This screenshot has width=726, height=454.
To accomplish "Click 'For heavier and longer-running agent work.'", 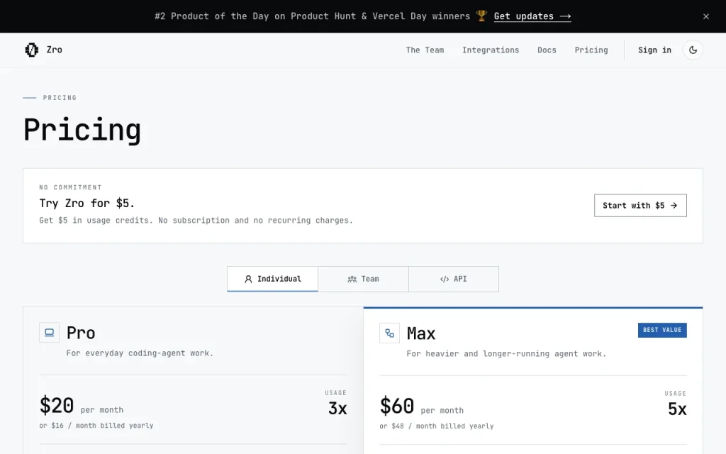I will tap(506, 354).
